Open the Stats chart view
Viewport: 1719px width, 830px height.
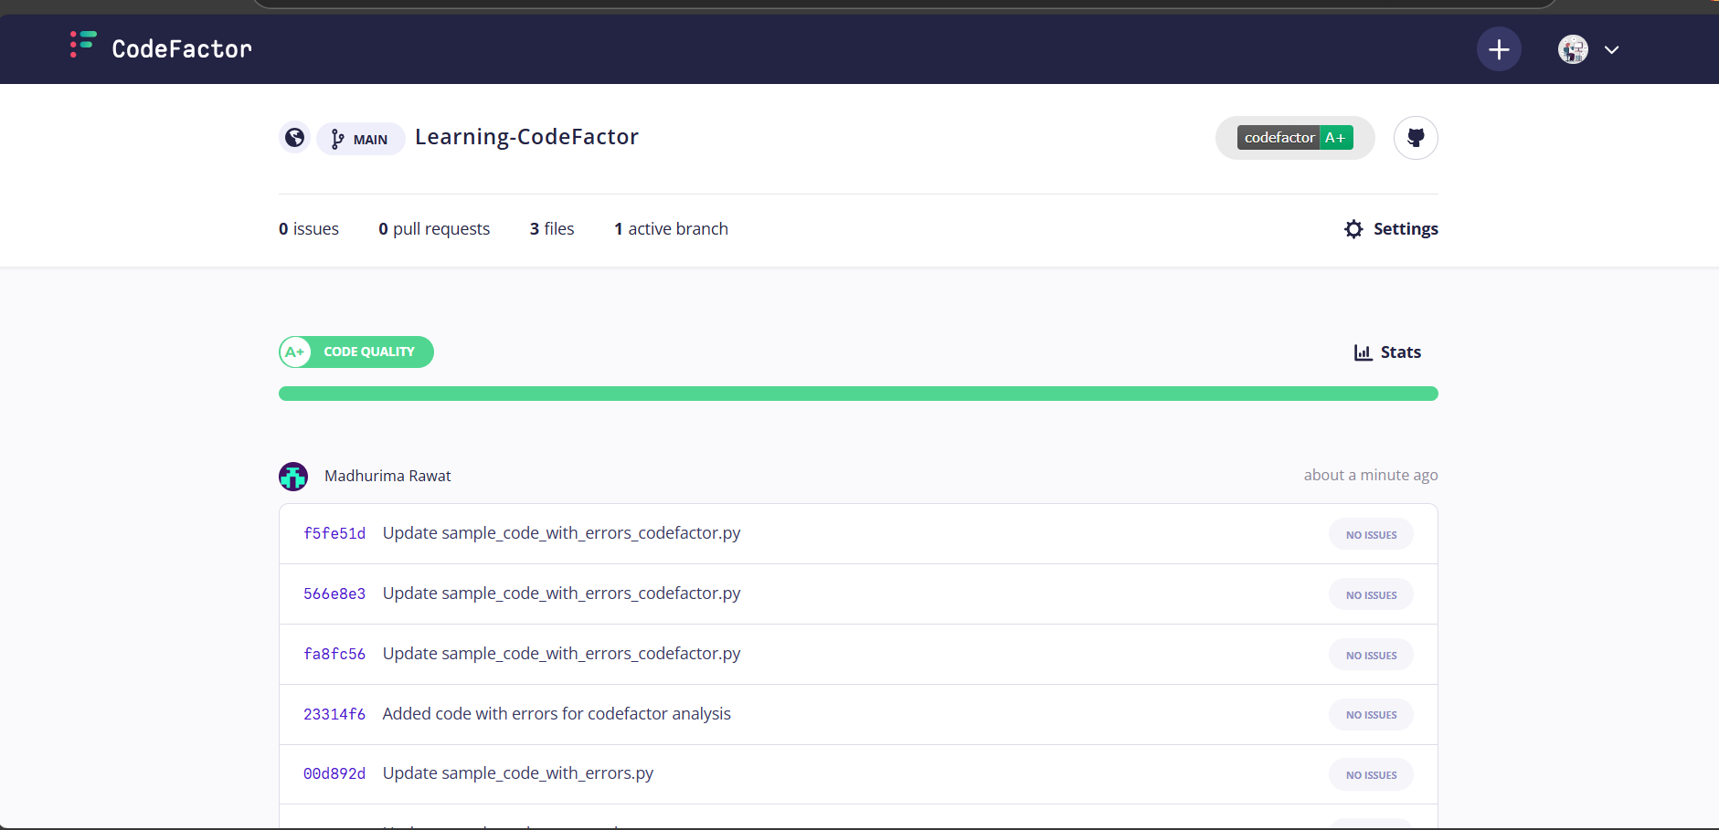click(x=1387, y=352)
